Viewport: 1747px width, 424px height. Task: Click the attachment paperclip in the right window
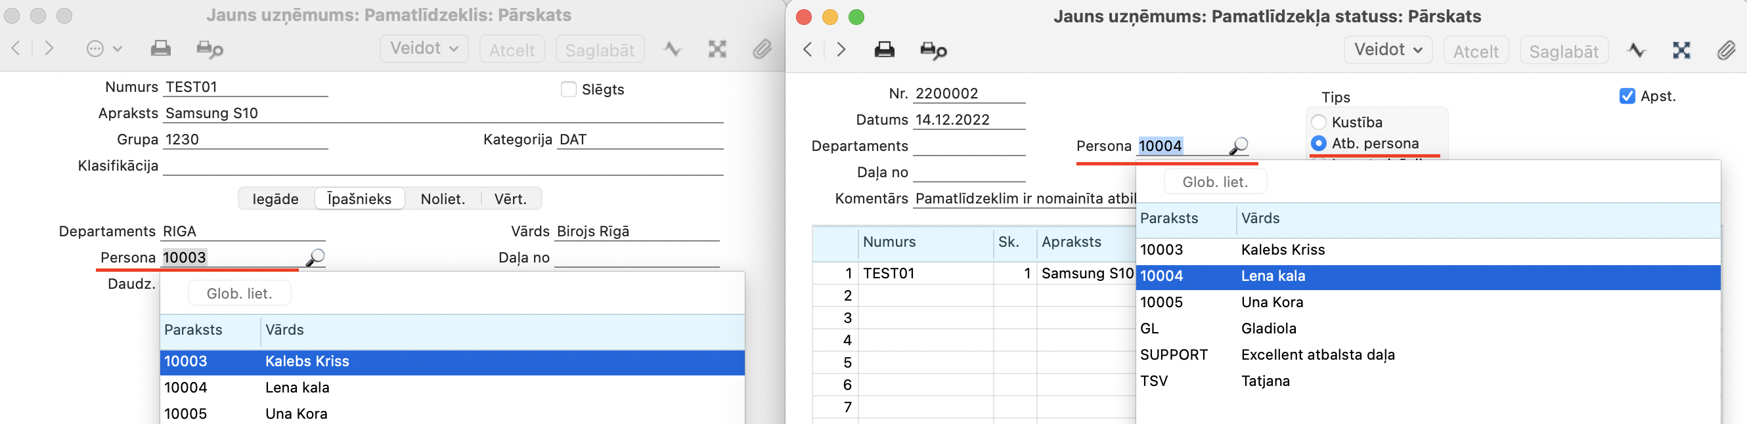tap(1725, 50)
